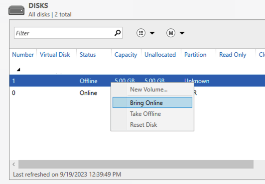Click the Online status cell
Viewport: 265px width, 184px height.
tap(88, 93)
